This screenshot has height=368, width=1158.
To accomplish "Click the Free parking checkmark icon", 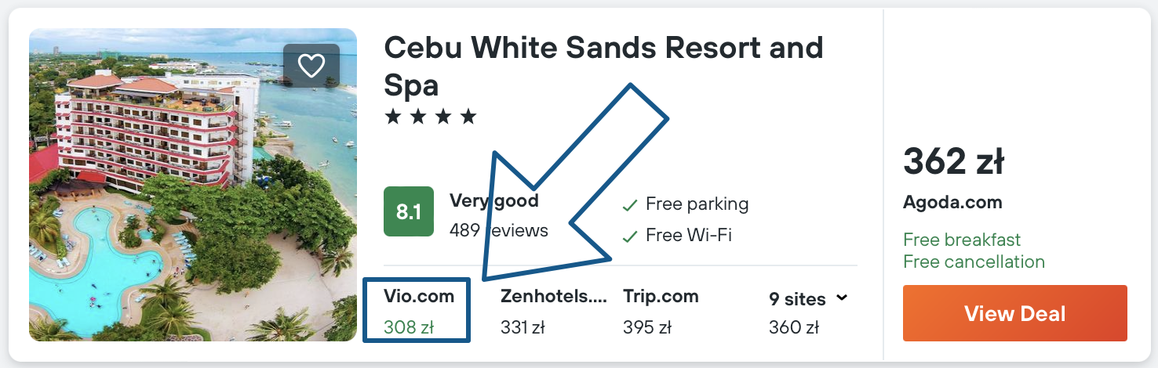I will 629,205.
